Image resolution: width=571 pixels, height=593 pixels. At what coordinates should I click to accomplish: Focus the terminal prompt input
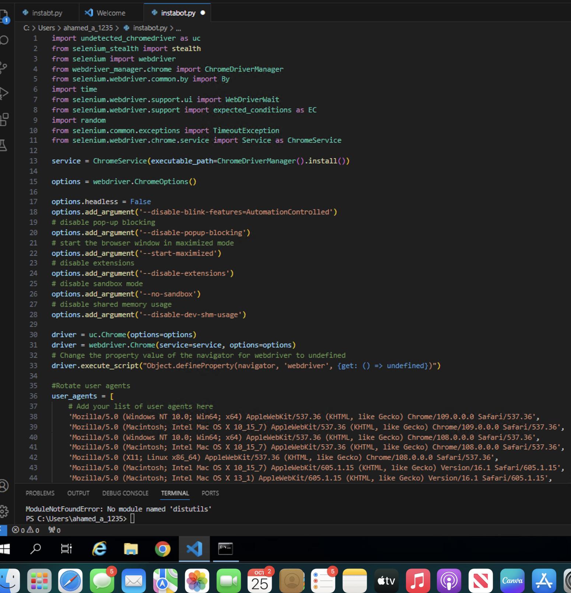pos(133,519)
